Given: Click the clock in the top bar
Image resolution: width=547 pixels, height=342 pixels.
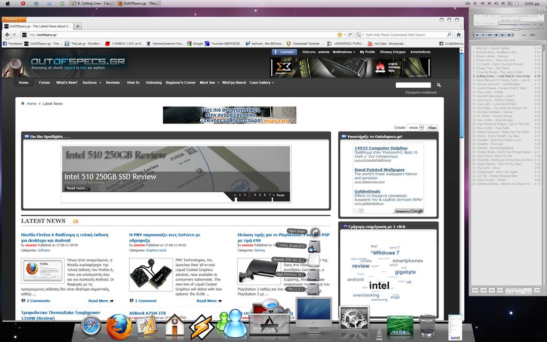Looking at the screenshot, I should (533, 4).
